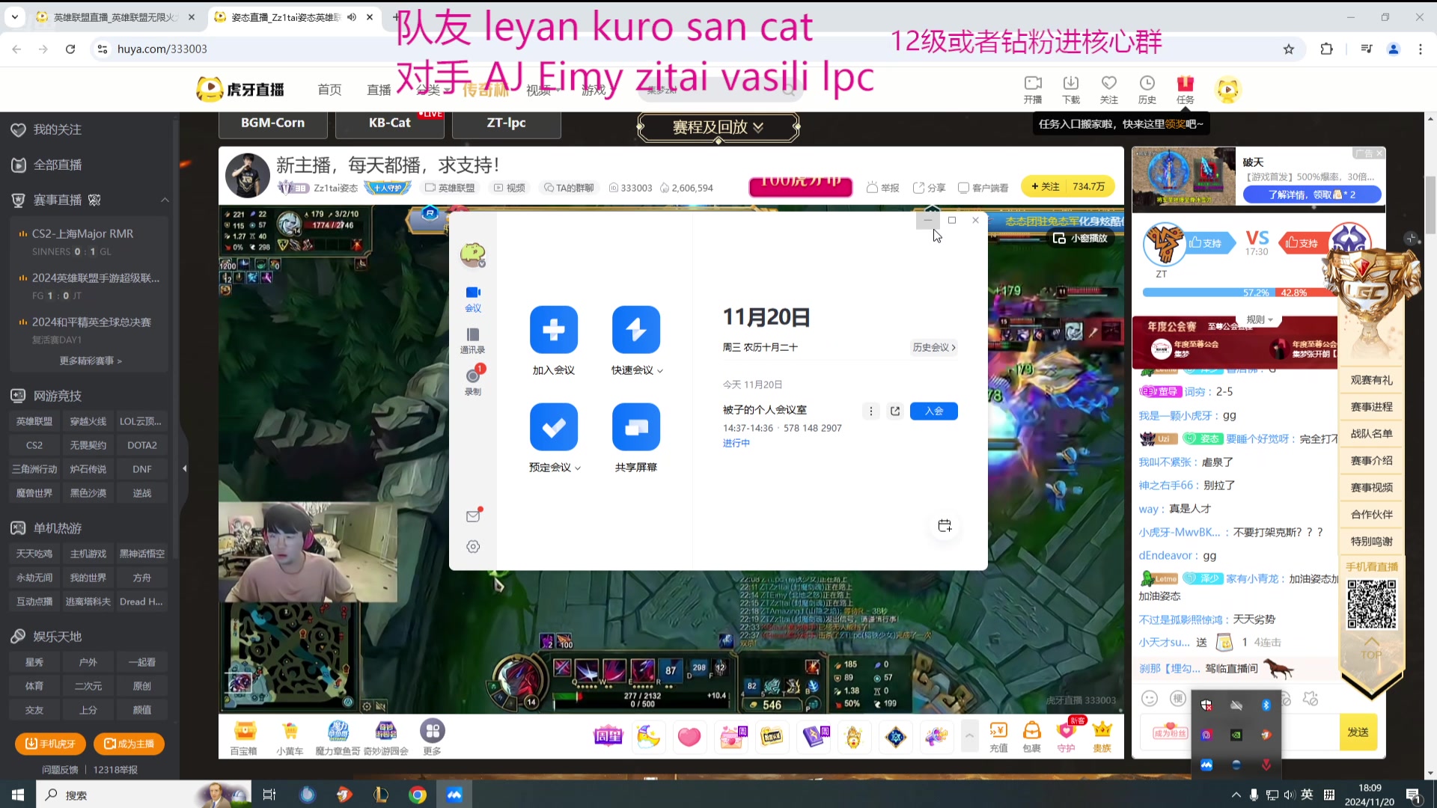
Task: Open the Chrome extensions puzzle icon
Action: click(1326, 49)
